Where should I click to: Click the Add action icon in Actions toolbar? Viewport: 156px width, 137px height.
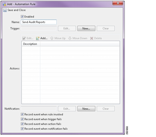click(38, 38)
